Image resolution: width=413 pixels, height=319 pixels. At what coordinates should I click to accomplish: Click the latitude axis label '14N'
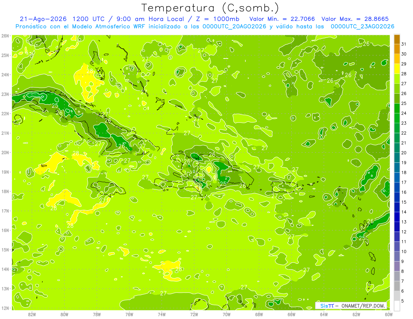pyautogui.click(x=5, y=269)
